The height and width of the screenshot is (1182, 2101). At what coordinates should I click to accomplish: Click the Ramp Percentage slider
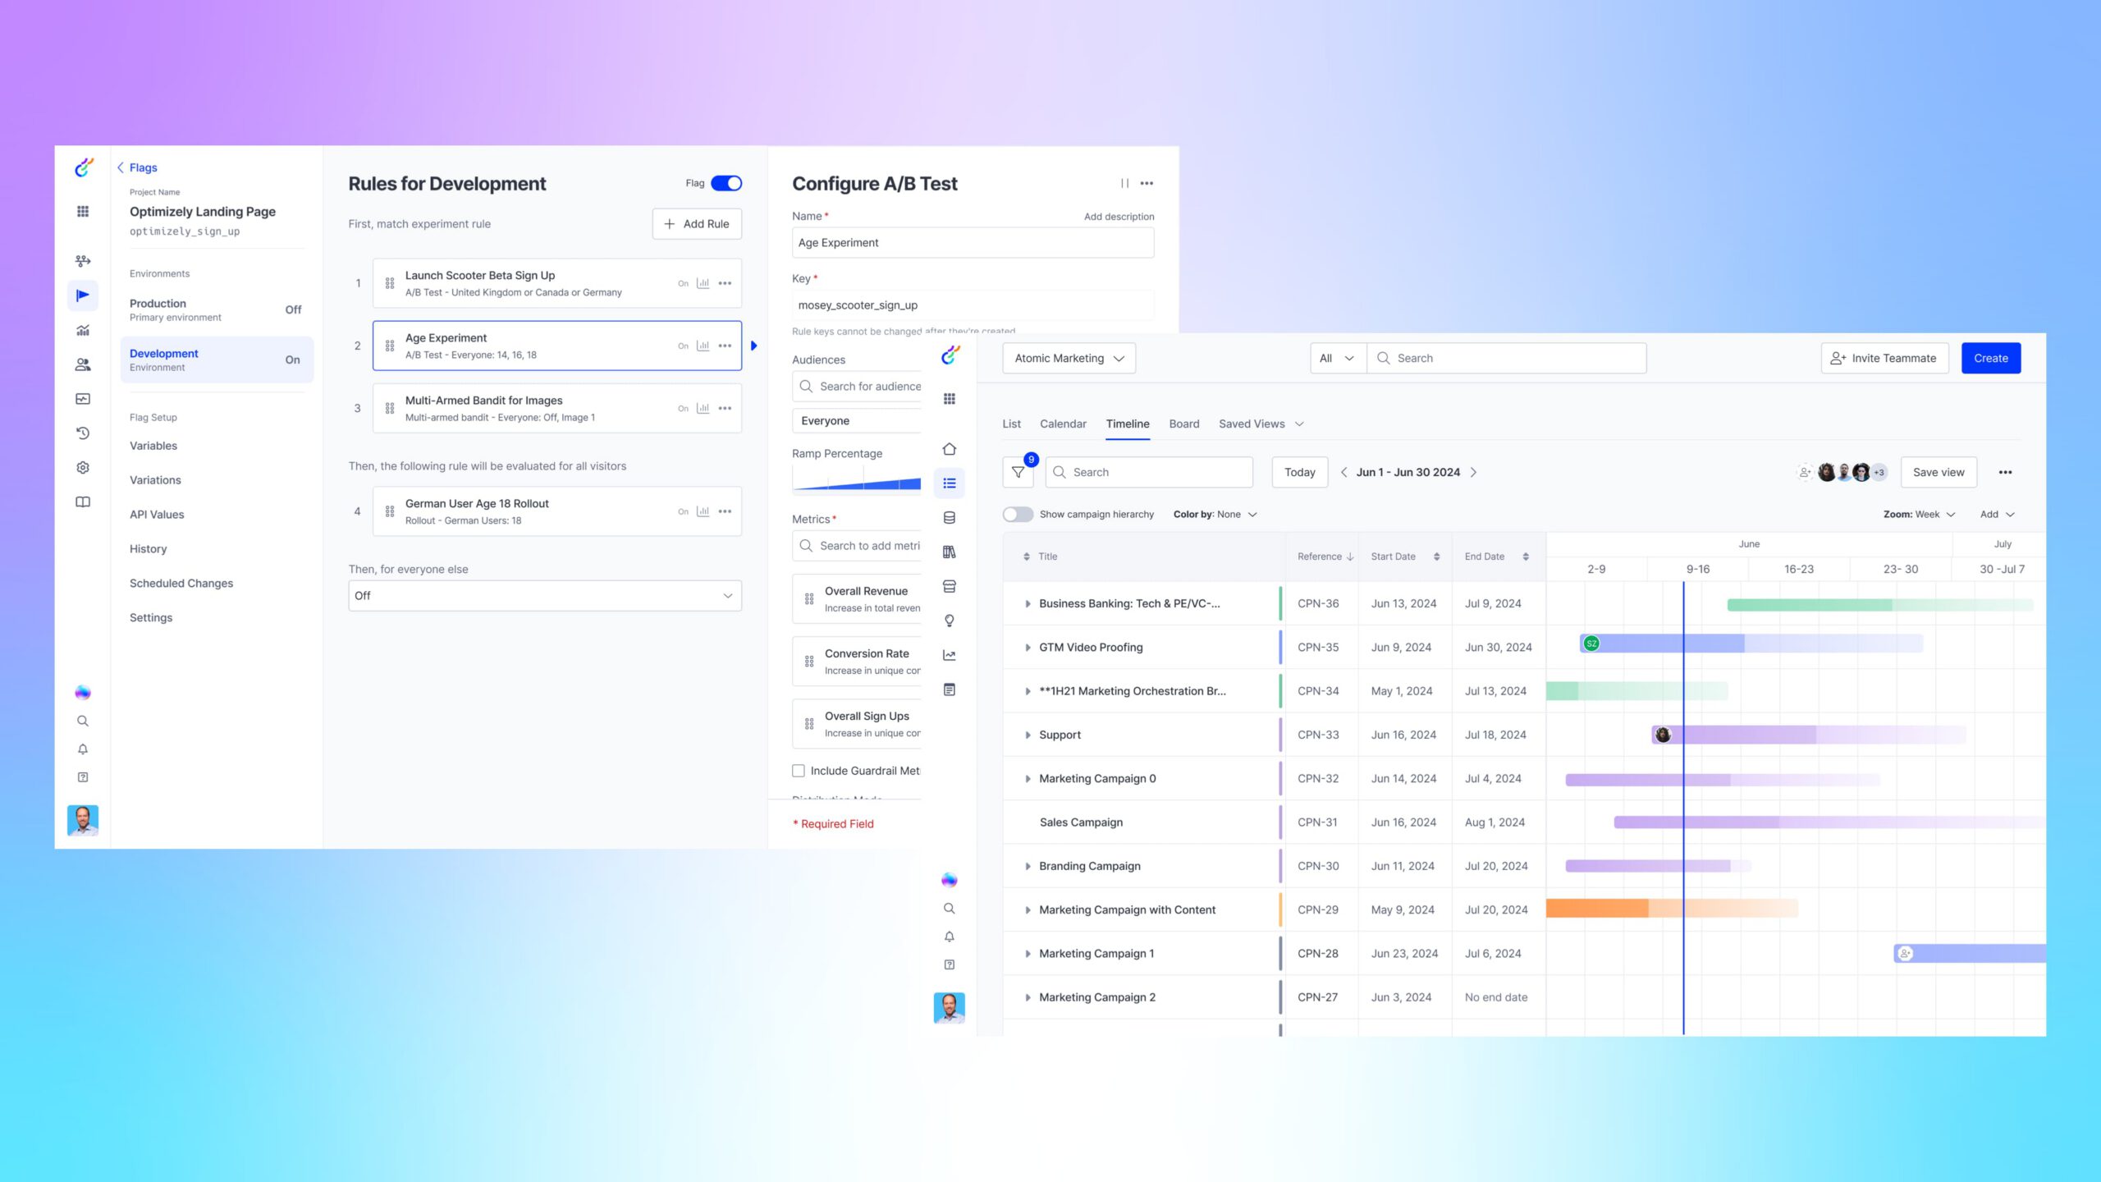856,481
